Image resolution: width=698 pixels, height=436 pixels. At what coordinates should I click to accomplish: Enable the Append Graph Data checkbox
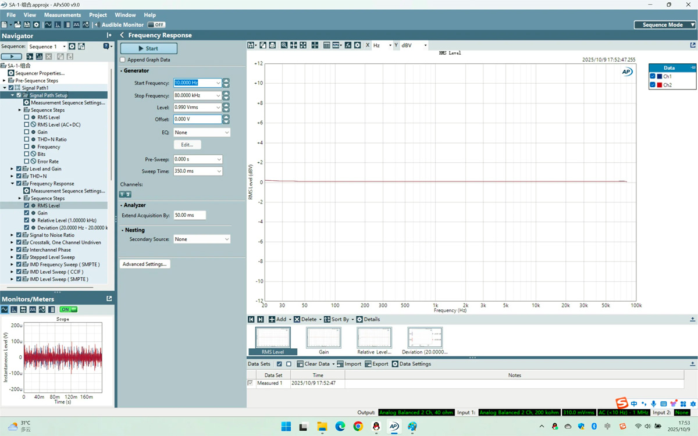click(122, 60)
